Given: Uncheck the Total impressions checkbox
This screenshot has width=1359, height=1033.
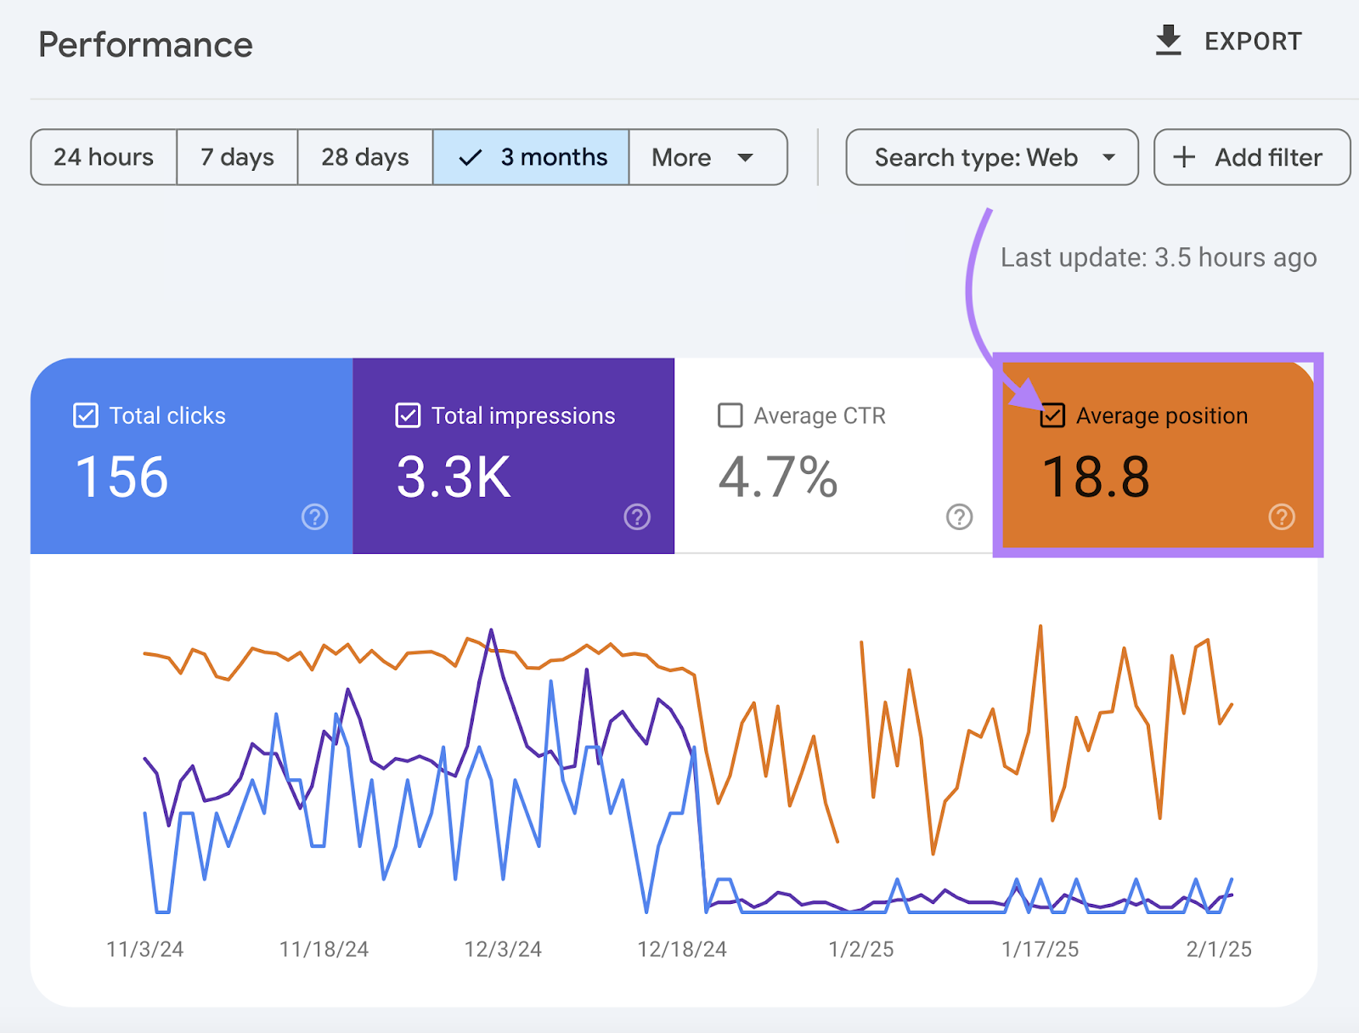Looking at the screenshot, I should click(407, 415).
